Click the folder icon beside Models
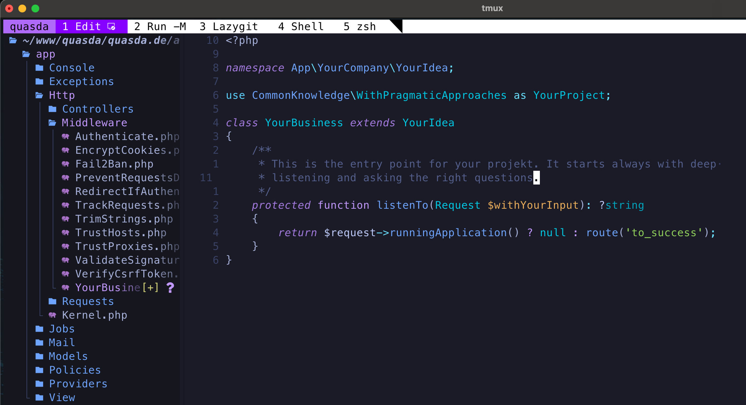Image resolution: width=746 pixels, height=405 pixels. (x=39, y=356)
